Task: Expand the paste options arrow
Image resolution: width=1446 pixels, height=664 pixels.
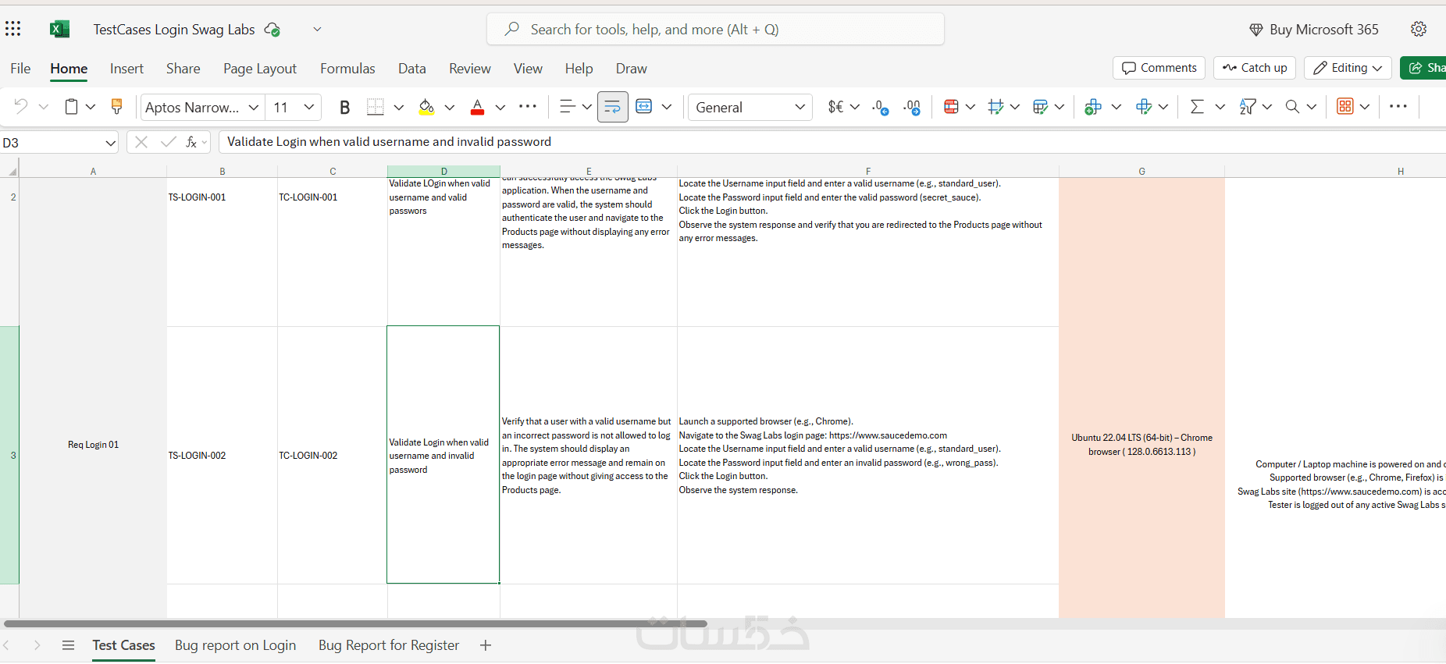Action: pos(91,107)
